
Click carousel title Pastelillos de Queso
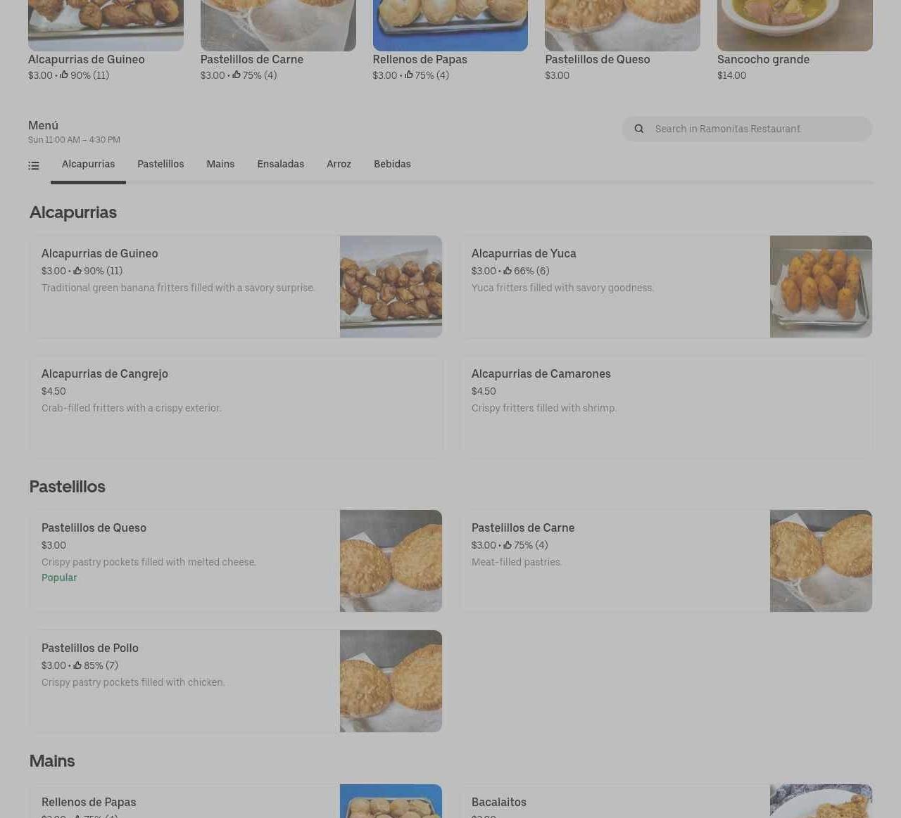(598, 60)
